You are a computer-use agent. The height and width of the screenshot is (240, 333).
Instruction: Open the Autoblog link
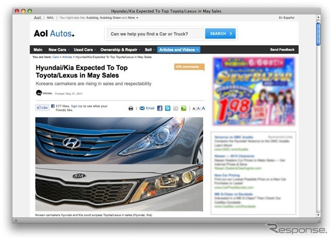tap(92, 18)
